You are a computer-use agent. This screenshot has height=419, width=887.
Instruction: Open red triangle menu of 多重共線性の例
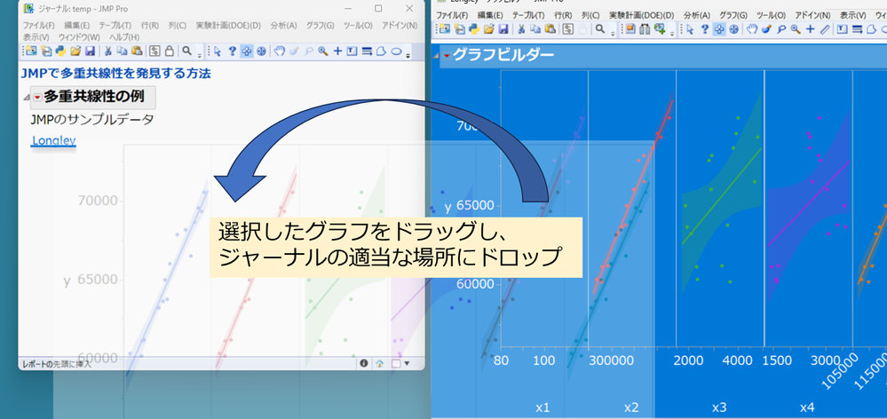pyautogui.click(x=37, y=98)
